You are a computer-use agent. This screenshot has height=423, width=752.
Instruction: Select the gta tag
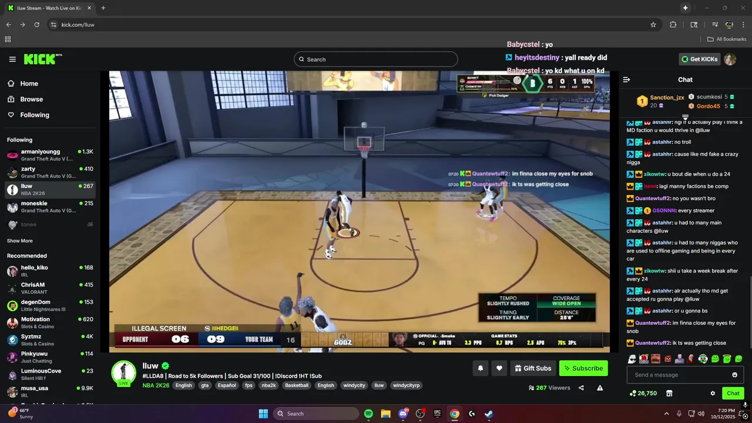pos(205,385)
